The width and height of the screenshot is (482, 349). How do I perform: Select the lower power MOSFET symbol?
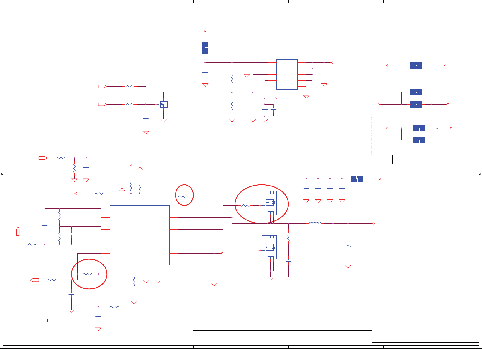[269, 247]
